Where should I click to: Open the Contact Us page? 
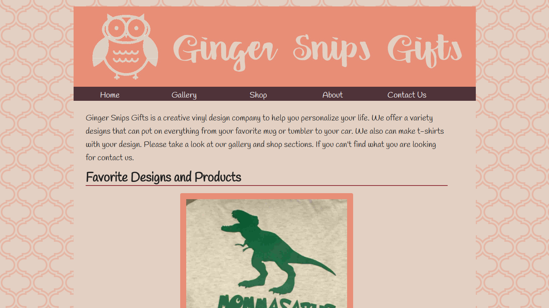click(x=407, y=95)
